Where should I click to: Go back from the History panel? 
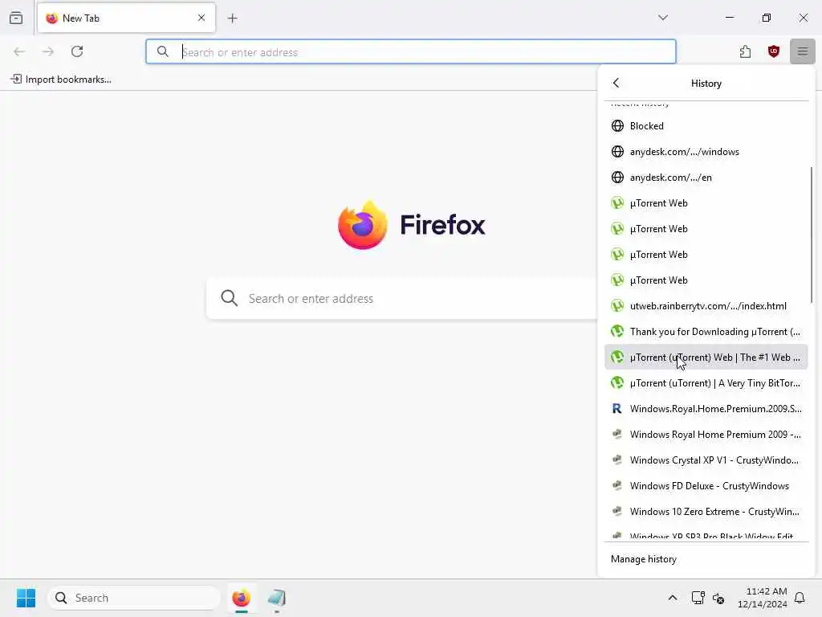pos(616,83)
